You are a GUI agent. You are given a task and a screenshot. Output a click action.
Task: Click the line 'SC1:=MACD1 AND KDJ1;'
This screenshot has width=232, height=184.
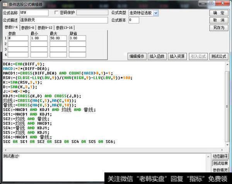click(x=27, y=114)
